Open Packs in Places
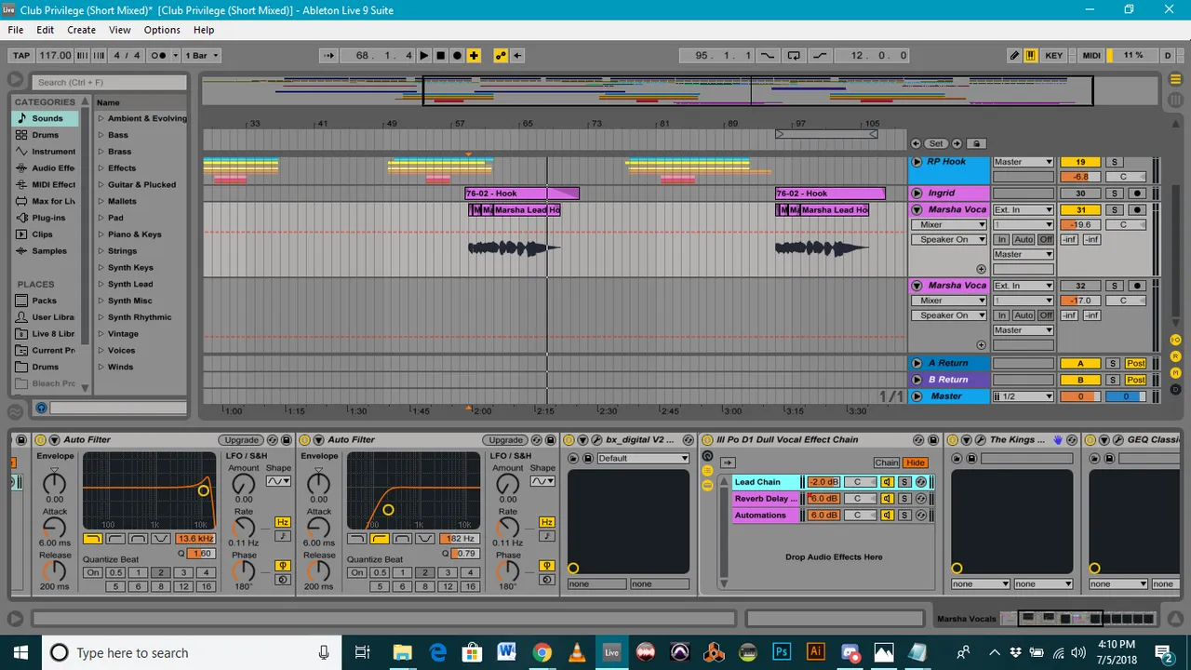1191x670 pixels. point(44,301)
